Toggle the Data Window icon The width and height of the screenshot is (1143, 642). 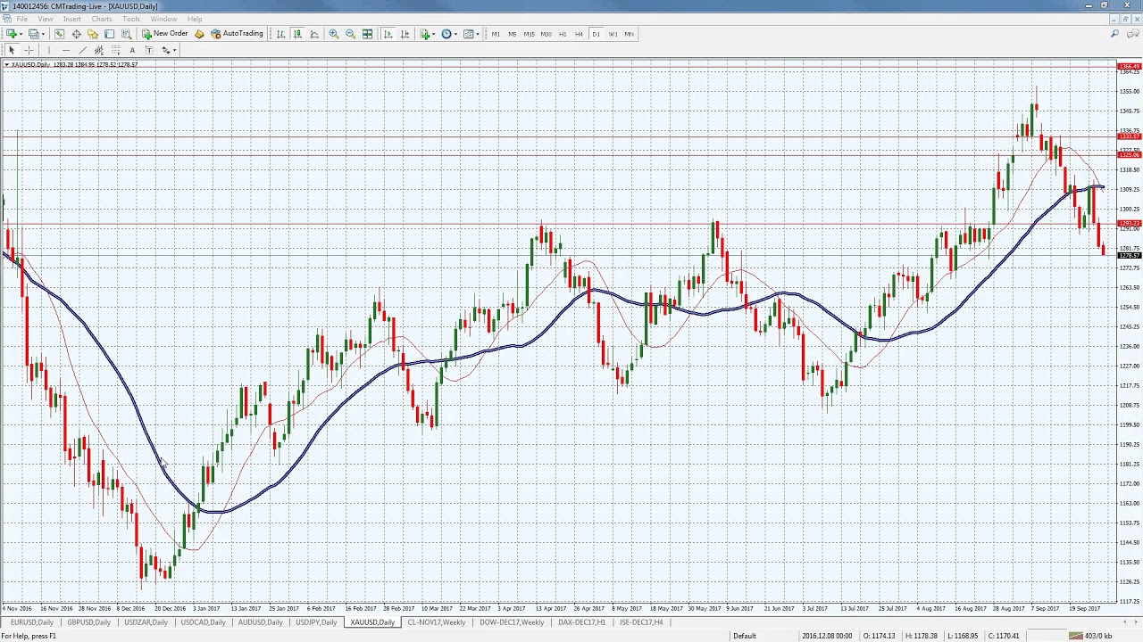pos(76,34)
